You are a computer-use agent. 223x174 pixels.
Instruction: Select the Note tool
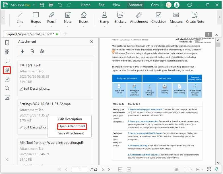[68, 18]
